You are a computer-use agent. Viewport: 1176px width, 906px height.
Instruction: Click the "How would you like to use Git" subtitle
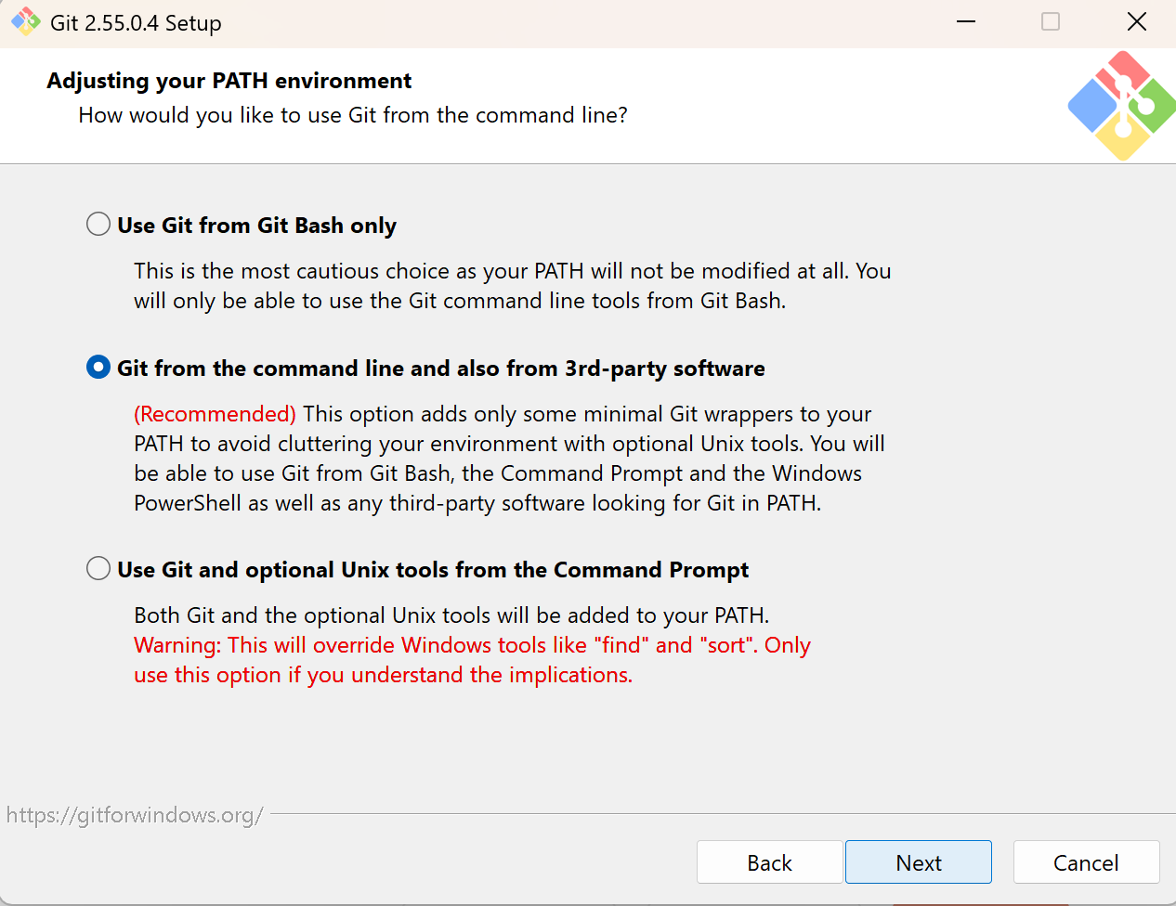click(x=353, y=115)
